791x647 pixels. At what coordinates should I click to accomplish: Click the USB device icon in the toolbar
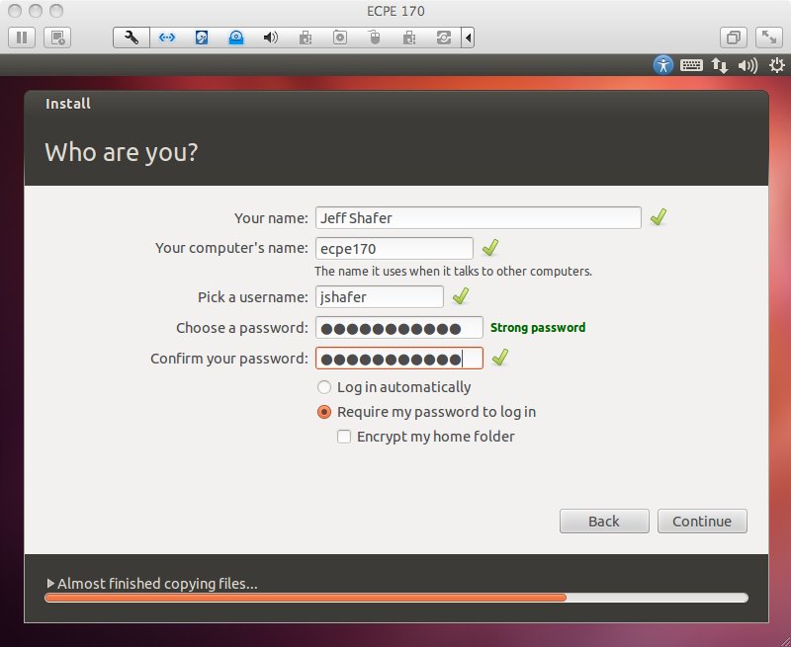point(374,37)
